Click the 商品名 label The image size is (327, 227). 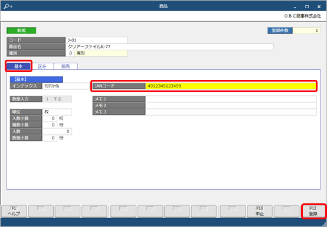[36, 47]
